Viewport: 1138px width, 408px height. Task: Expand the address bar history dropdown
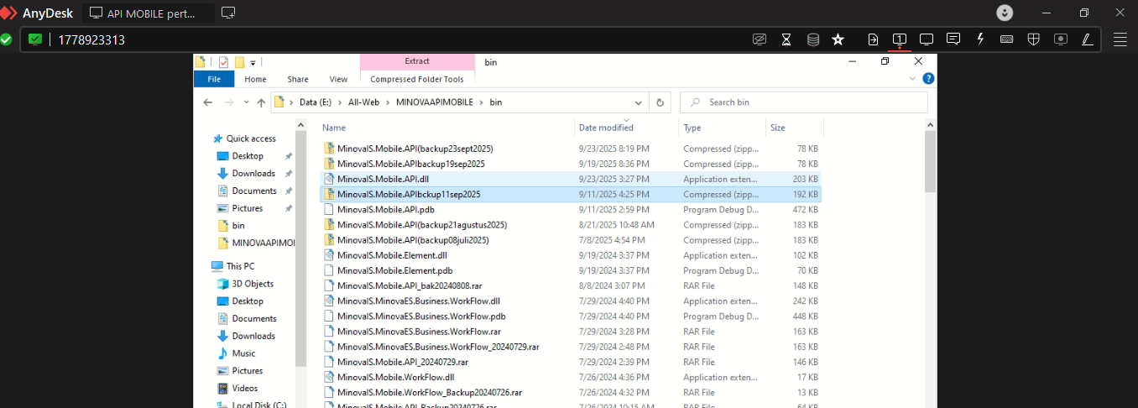pyautogui.click(x=639, y=102)
